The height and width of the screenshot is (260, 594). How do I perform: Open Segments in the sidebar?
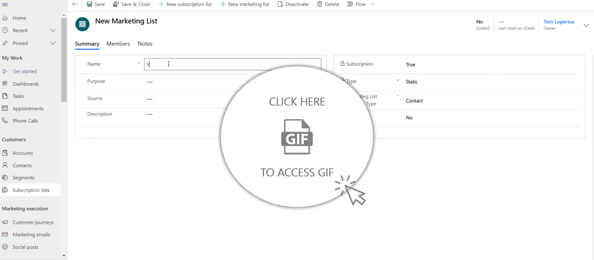pyautogui.click(x=23, y=178)
